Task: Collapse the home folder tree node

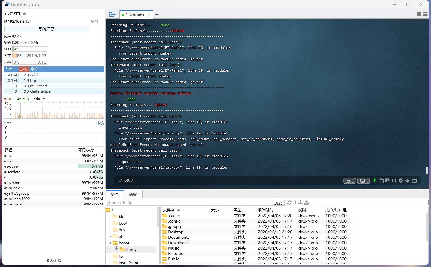Action: [x=109, y=243]
